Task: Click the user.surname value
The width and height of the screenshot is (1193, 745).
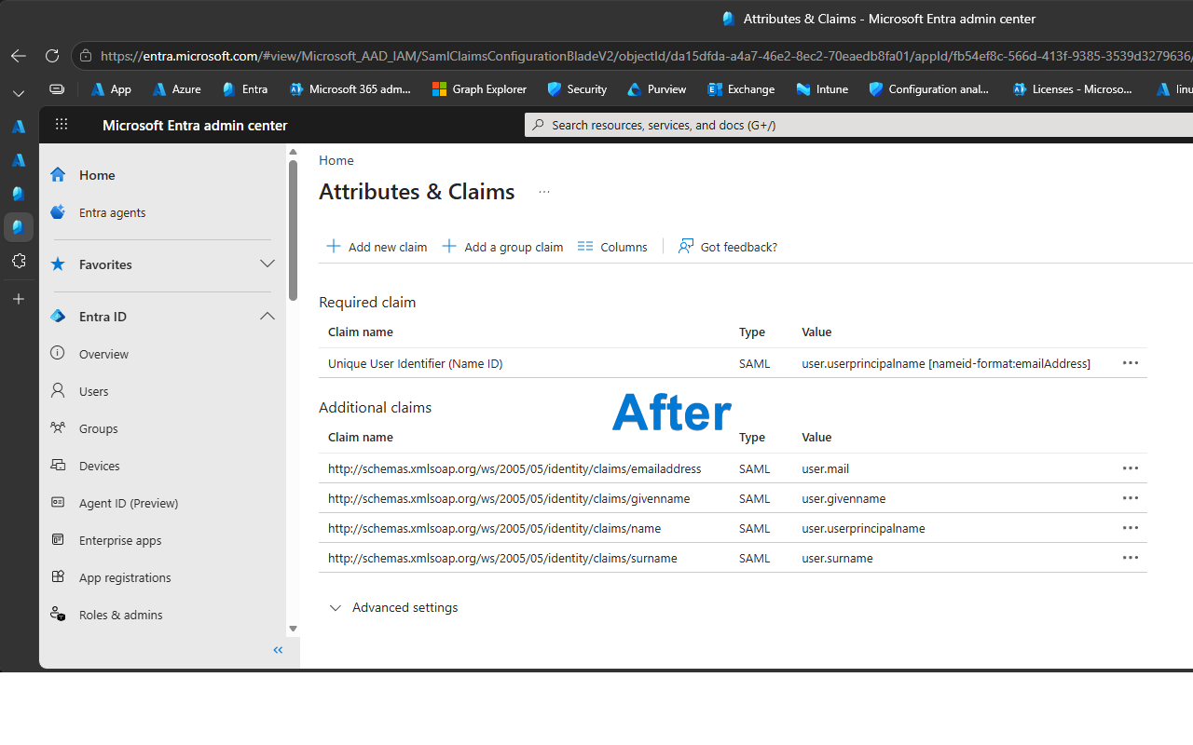Action: [x=837, y=558]
